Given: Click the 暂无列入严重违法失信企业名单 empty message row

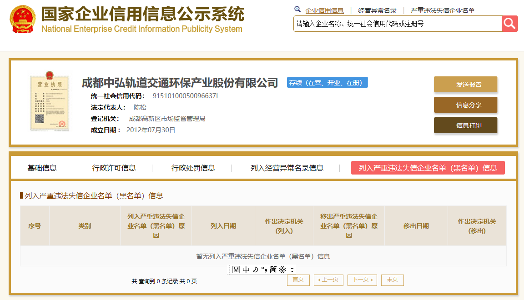Looking at the screenshot, I should coord(263,256).
